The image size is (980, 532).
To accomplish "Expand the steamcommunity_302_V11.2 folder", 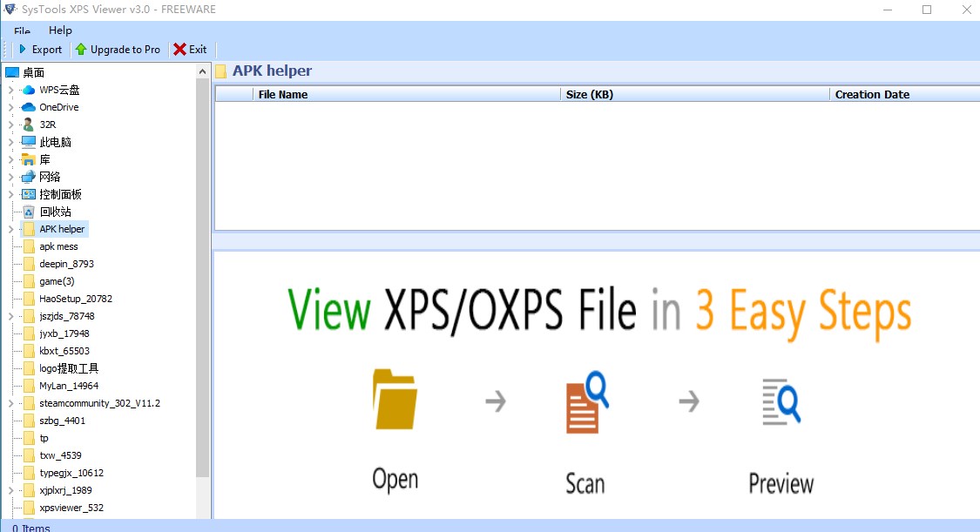I will (10, 403).
